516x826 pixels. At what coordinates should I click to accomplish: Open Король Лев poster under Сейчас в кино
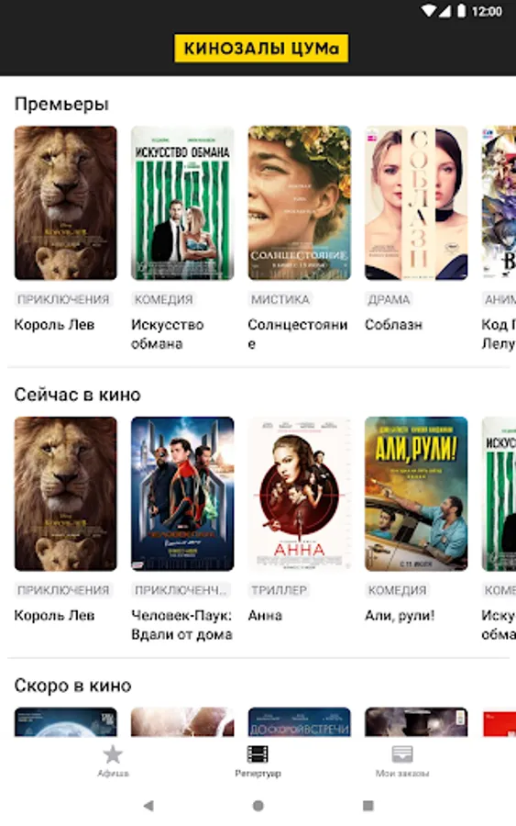[66, 494]
